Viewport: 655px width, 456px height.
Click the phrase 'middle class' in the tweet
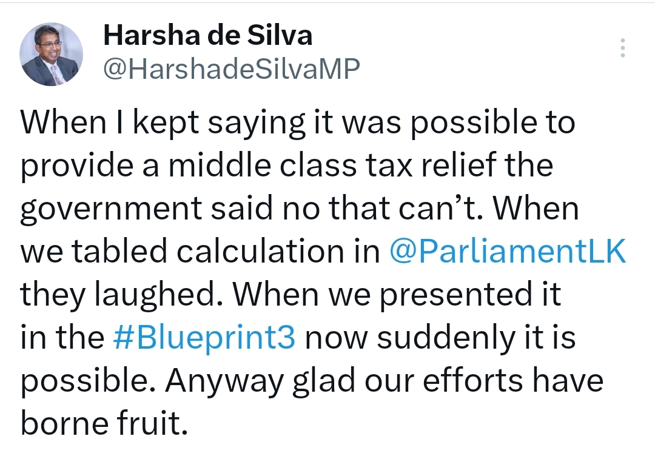[x=263, y=164]
